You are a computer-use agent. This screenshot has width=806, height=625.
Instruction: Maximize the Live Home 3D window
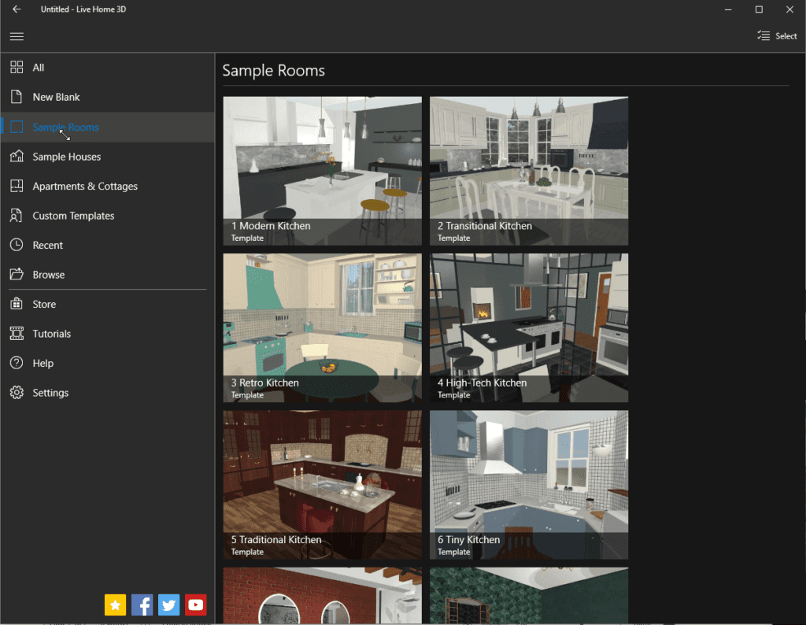point(759,9)
